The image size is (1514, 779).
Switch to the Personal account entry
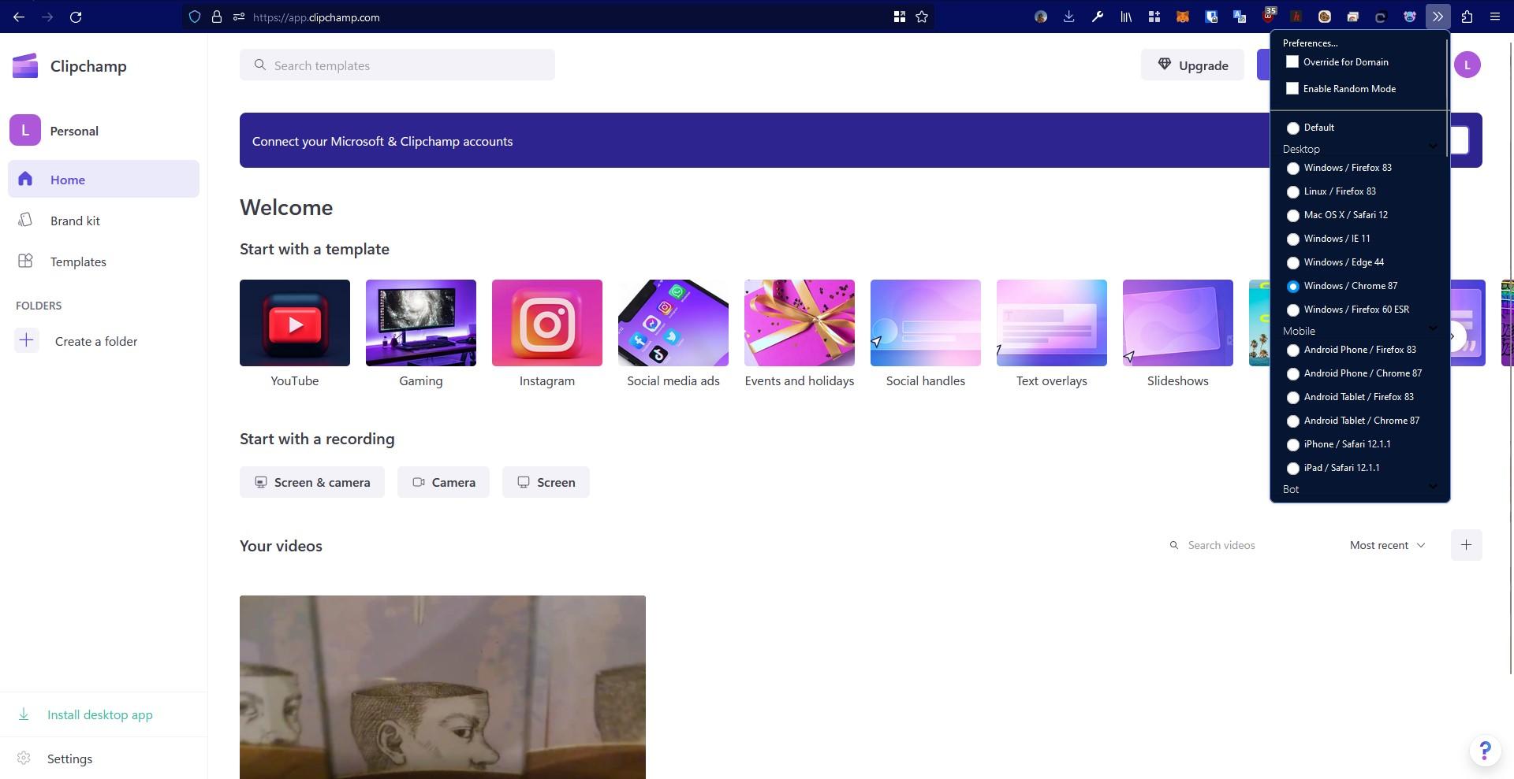(x=74, y=130)
